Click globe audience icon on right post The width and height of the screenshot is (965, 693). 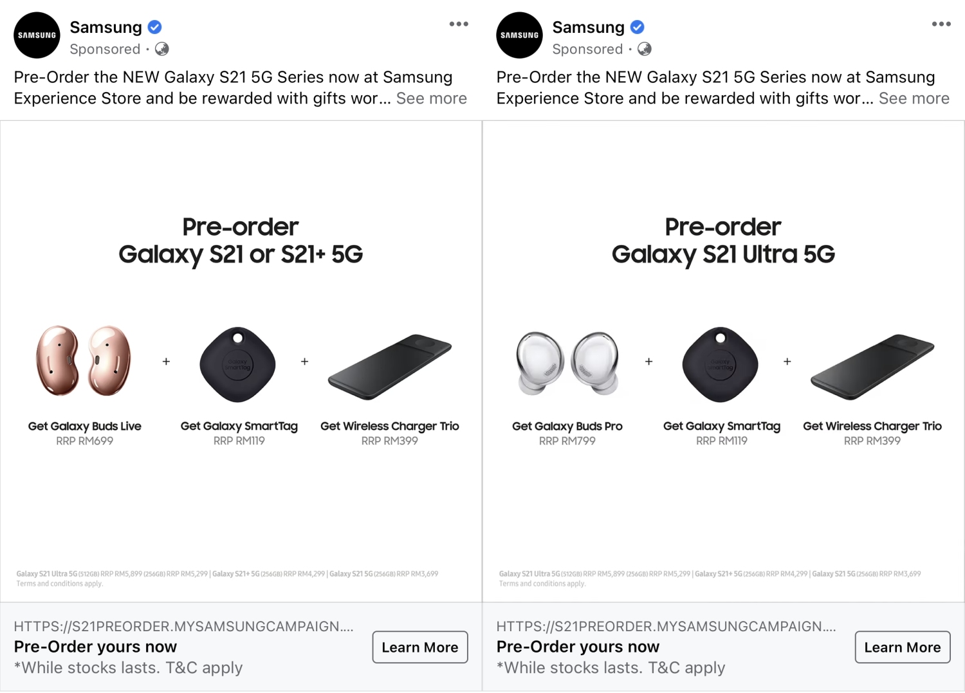644,49
